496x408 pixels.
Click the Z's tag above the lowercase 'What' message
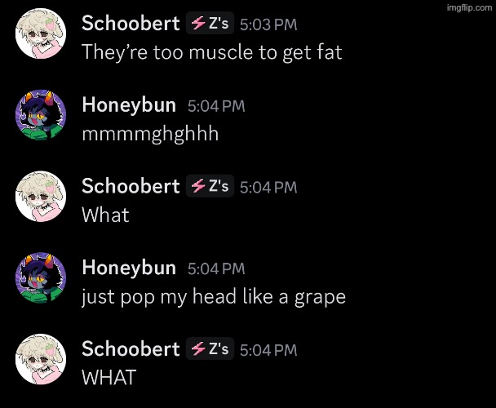pos(210,186)
